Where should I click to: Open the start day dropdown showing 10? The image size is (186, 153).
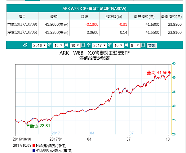(x=75, y=46)
